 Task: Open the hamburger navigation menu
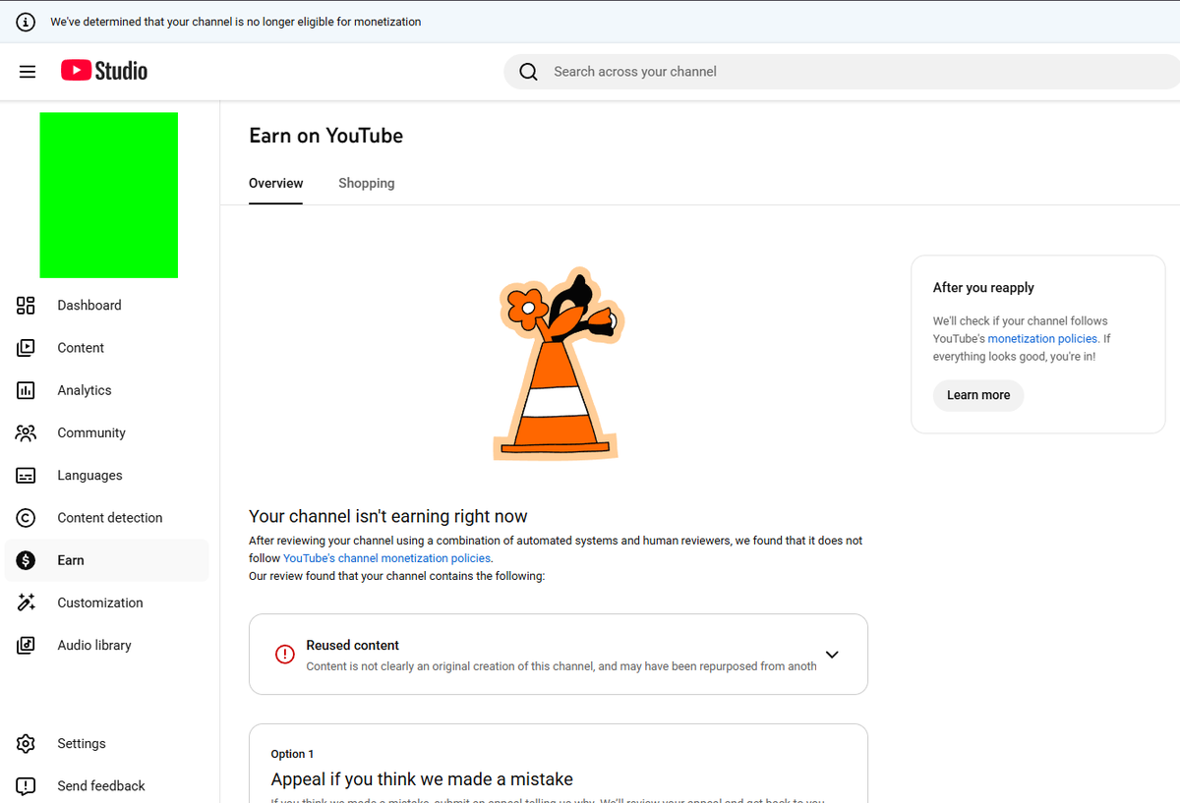(x=28, y=72)
